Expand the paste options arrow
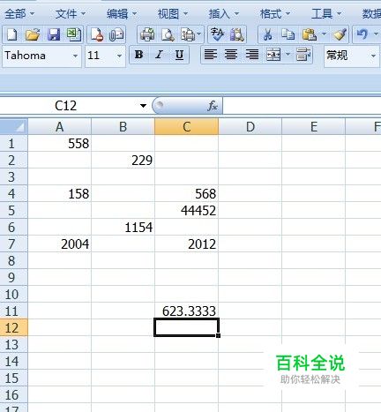This screenshot has width=381, height=412. click(324, 34)
